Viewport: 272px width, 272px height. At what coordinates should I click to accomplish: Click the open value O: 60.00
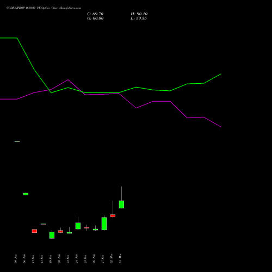pyautogui.click(x=95, y=18)
